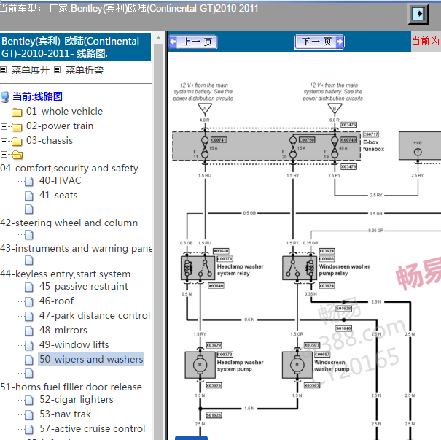
Task: Click the Headlamp washer system pump motor
Action: [200, 365]
